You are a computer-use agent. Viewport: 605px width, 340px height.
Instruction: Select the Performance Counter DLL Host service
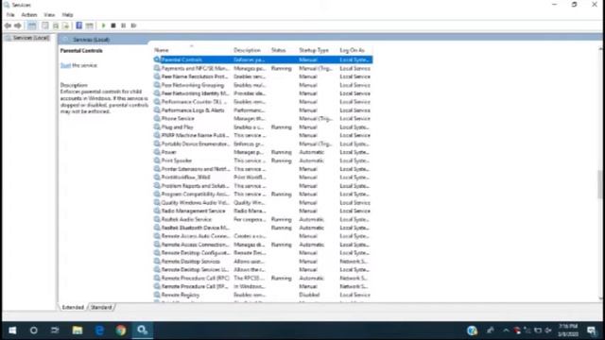pos(263,102)
